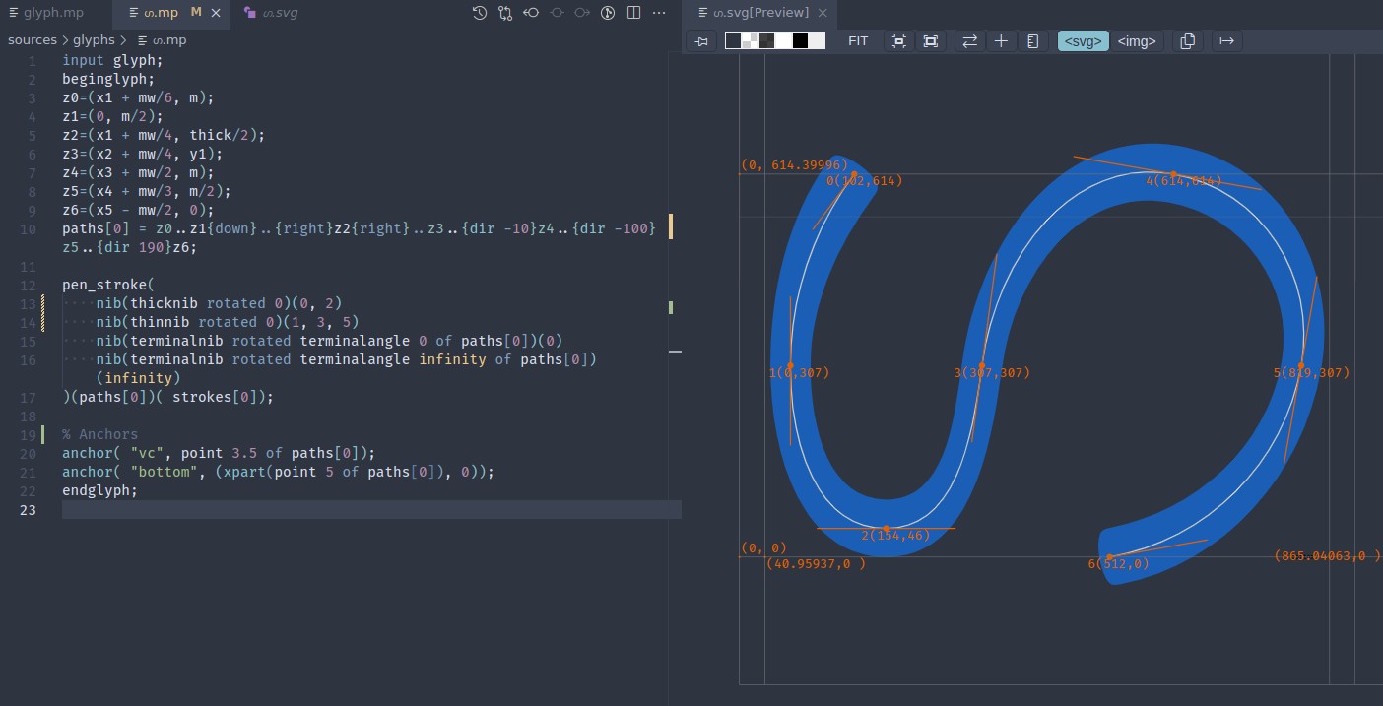Image resolution: width=1383 pixels, height=706 pixels.
Task: Toggle the swap arrows icon in preview toolbar
Action: (969, 40)
